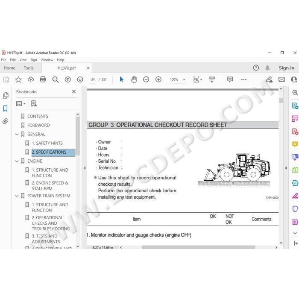Open Create PDF tool in right pane

(295, 132)
